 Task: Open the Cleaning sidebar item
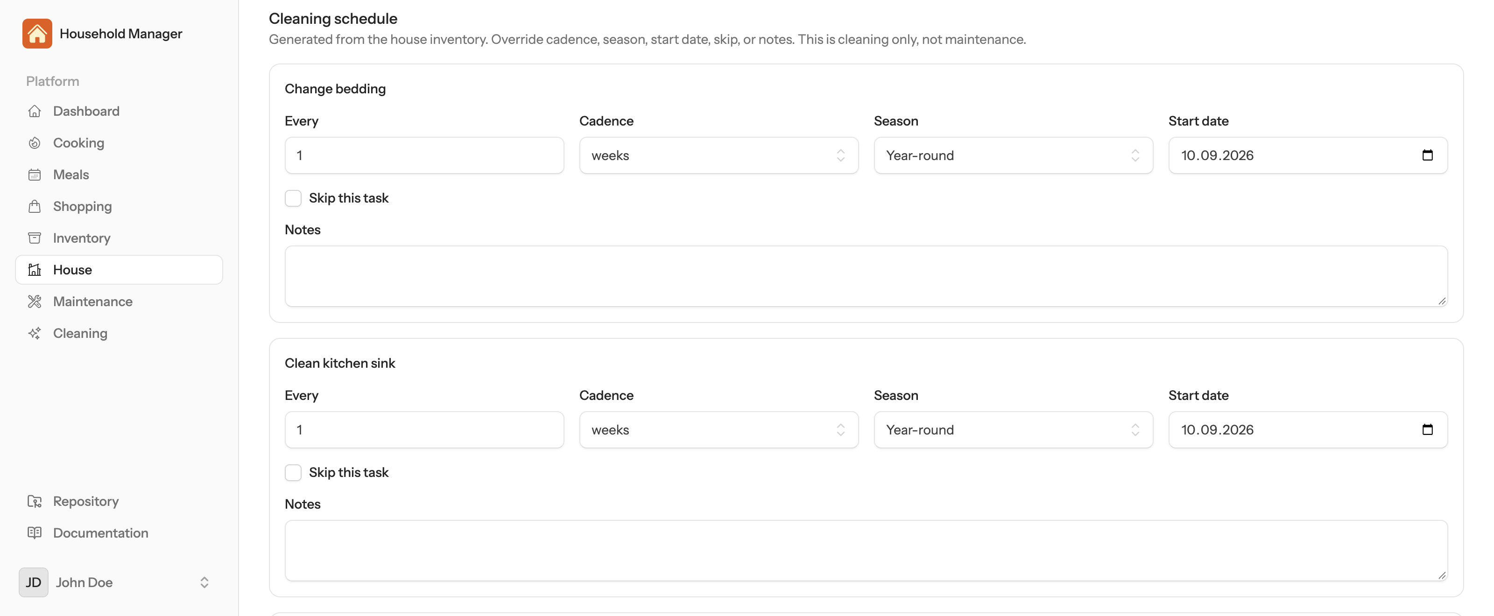point(119,334)
